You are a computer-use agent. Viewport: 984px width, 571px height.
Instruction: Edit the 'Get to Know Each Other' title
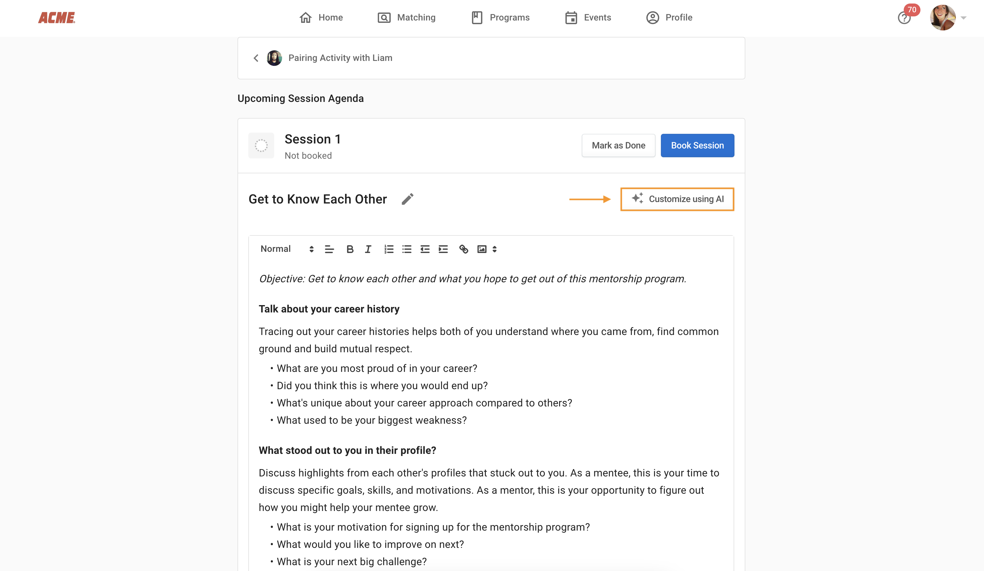click(x=407, y=199)
